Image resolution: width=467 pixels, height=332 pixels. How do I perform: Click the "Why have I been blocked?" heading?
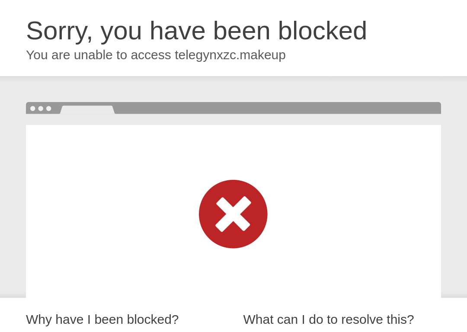102,319
